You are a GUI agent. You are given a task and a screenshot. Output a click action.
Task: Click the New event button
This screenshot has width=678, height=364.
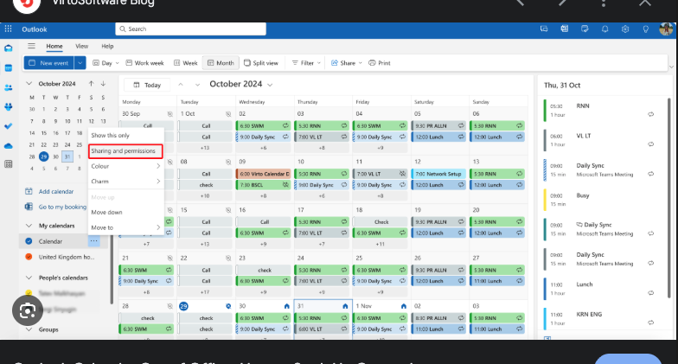pyautogui.click(x=48, y=62)
